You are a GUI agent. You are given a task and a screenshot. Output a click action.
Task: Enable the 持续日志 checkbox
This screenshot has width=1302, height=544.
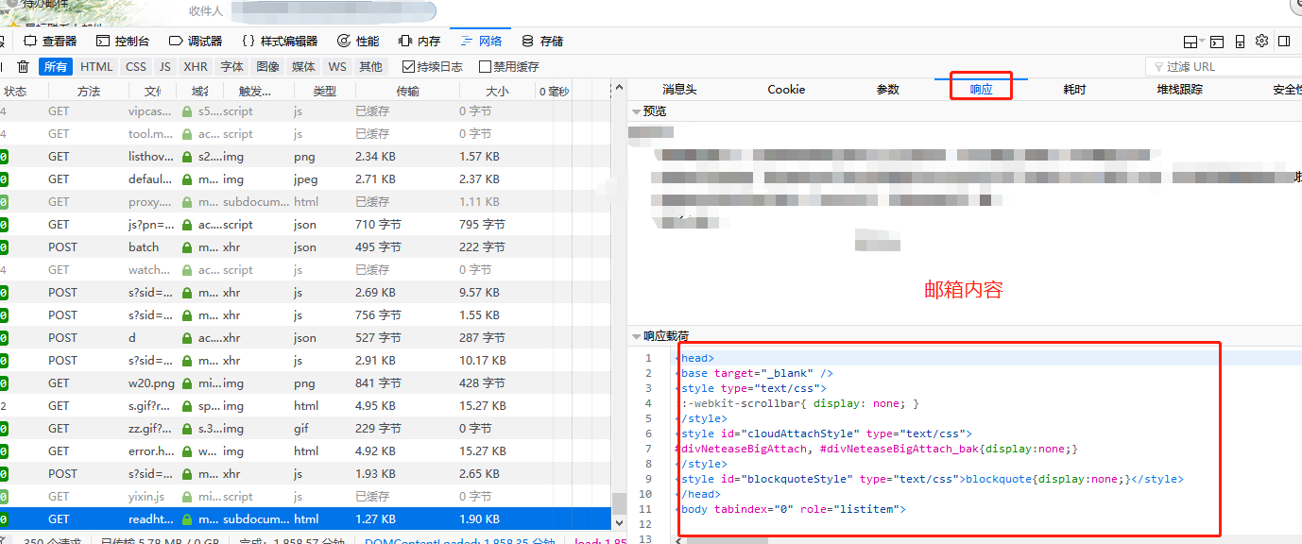pos(410,66)
